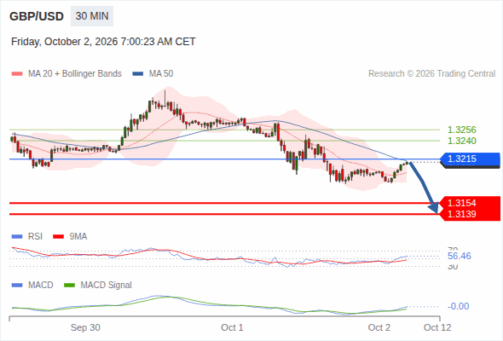Select the 1.3139 red support label
This screenshot has height=341, width=503.
[471, 214]
